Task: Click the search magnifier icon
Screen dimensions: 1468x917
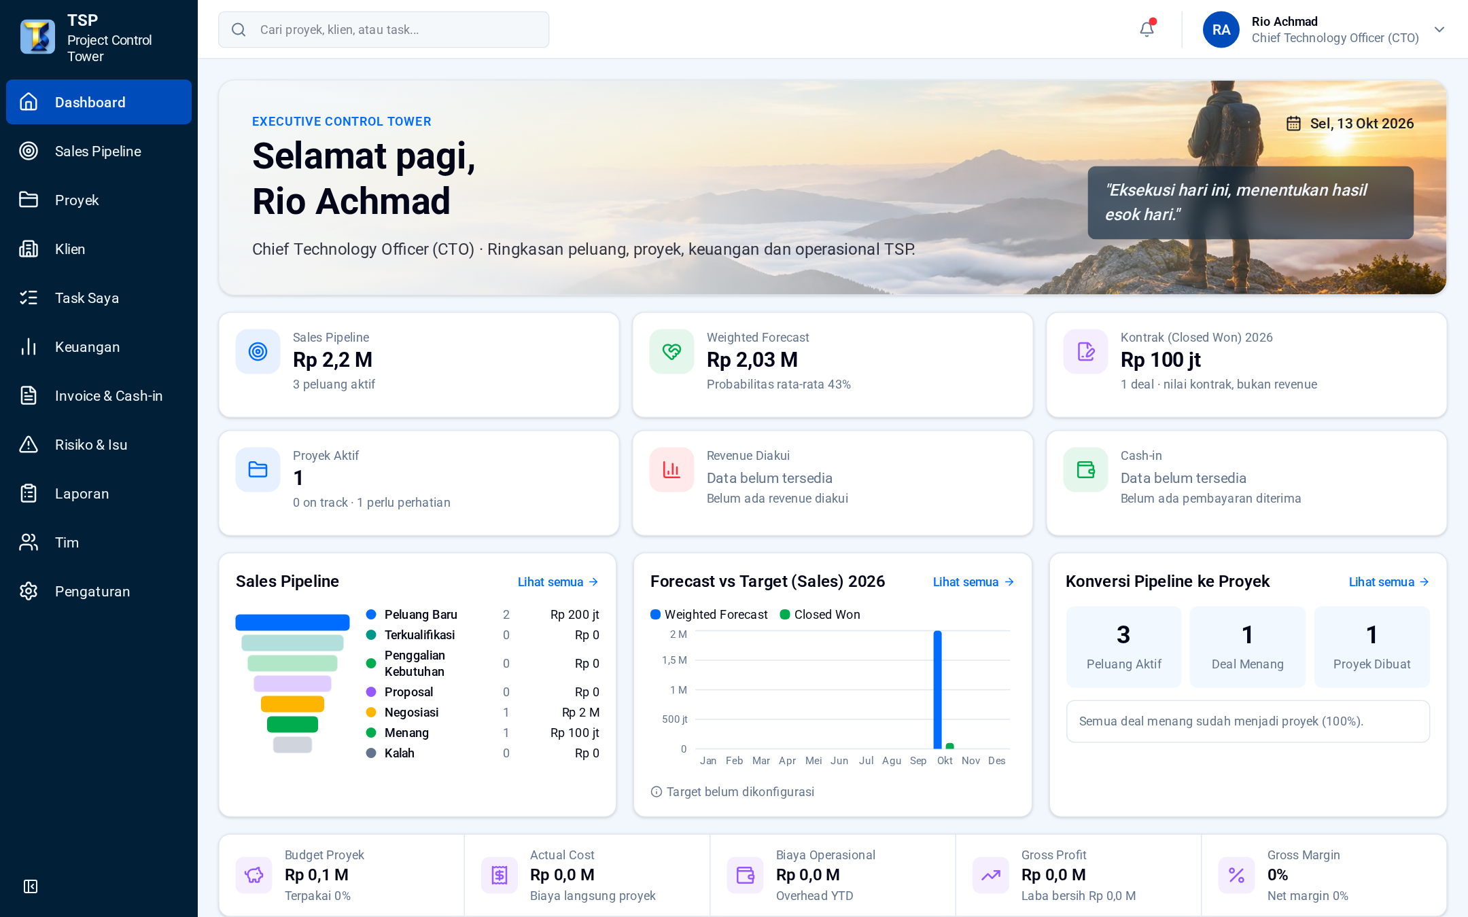Action: click(x=239, y=30)
